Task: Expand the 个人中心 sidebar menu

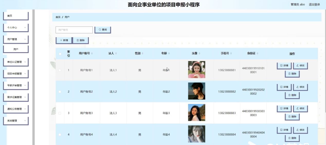Action: click(16, 28)
